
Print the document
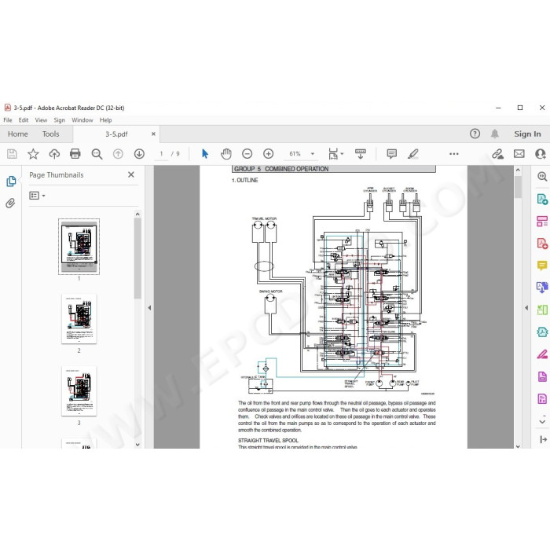pos(75,154)
